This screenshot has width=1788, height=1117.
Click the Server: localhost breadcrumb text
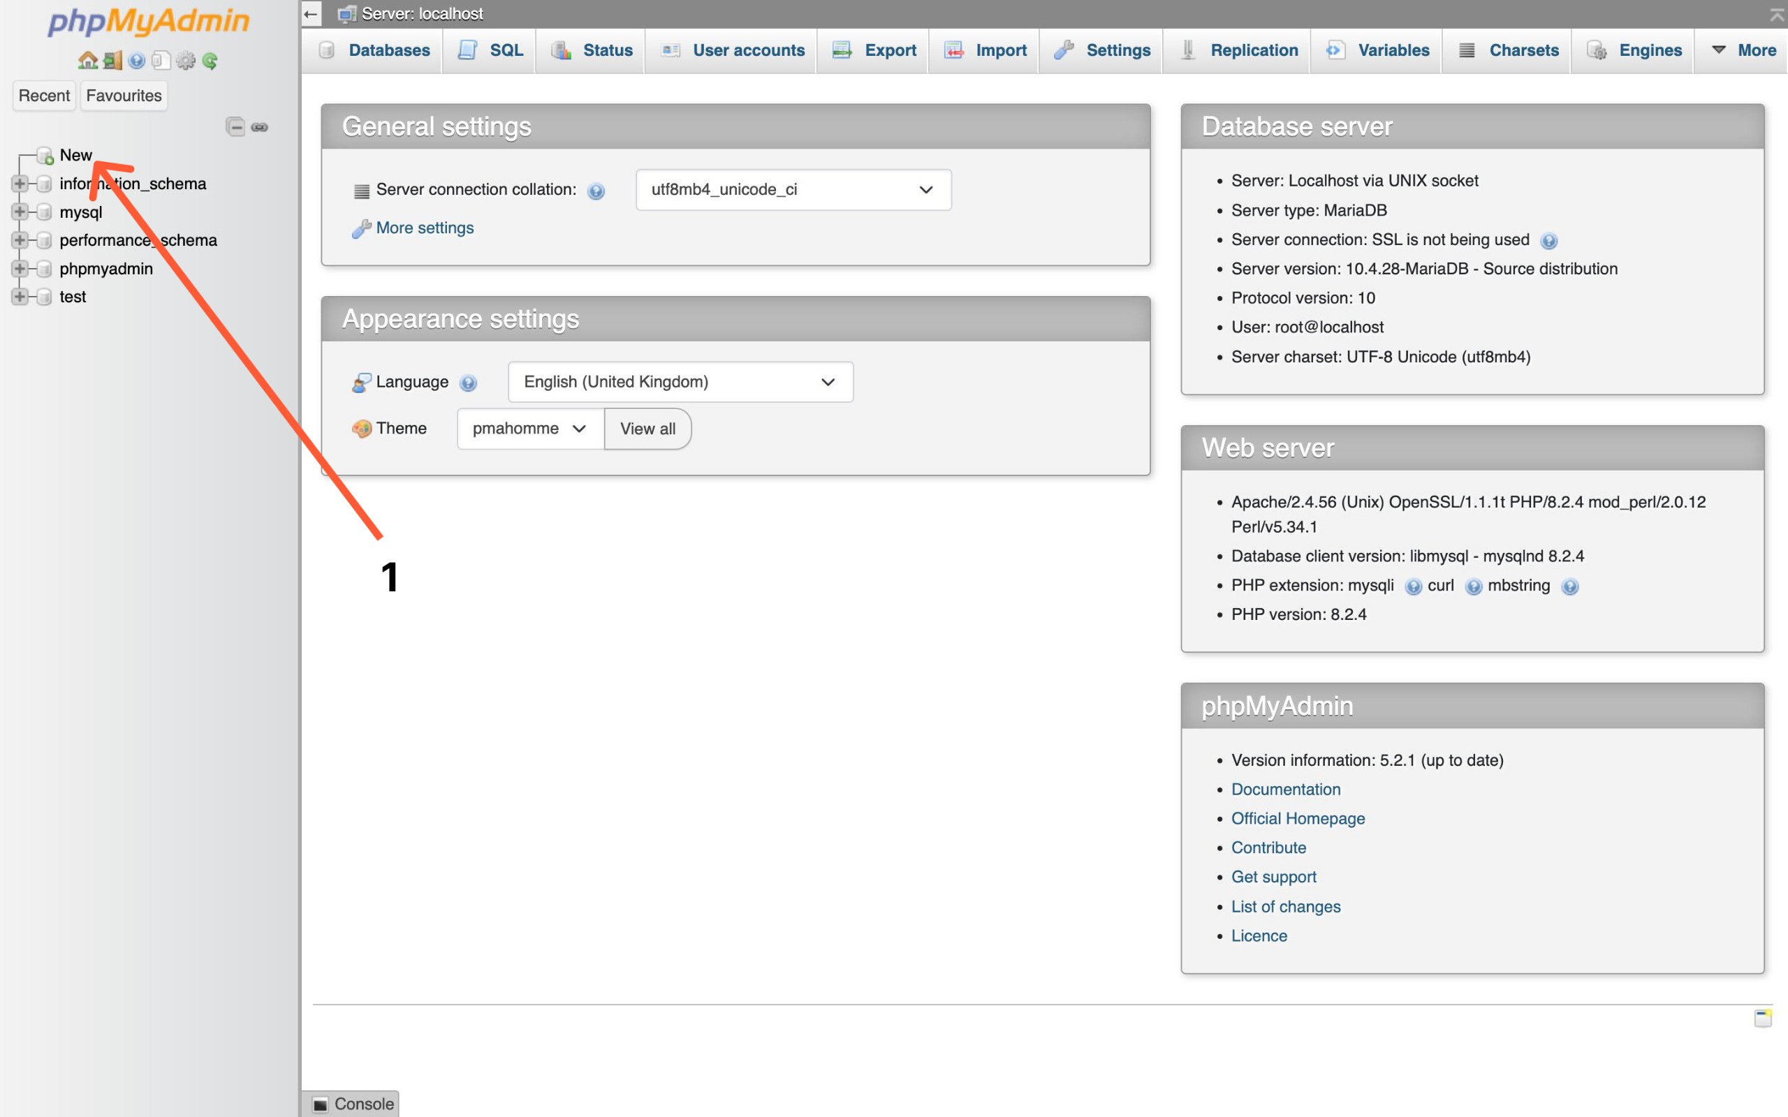422,14
